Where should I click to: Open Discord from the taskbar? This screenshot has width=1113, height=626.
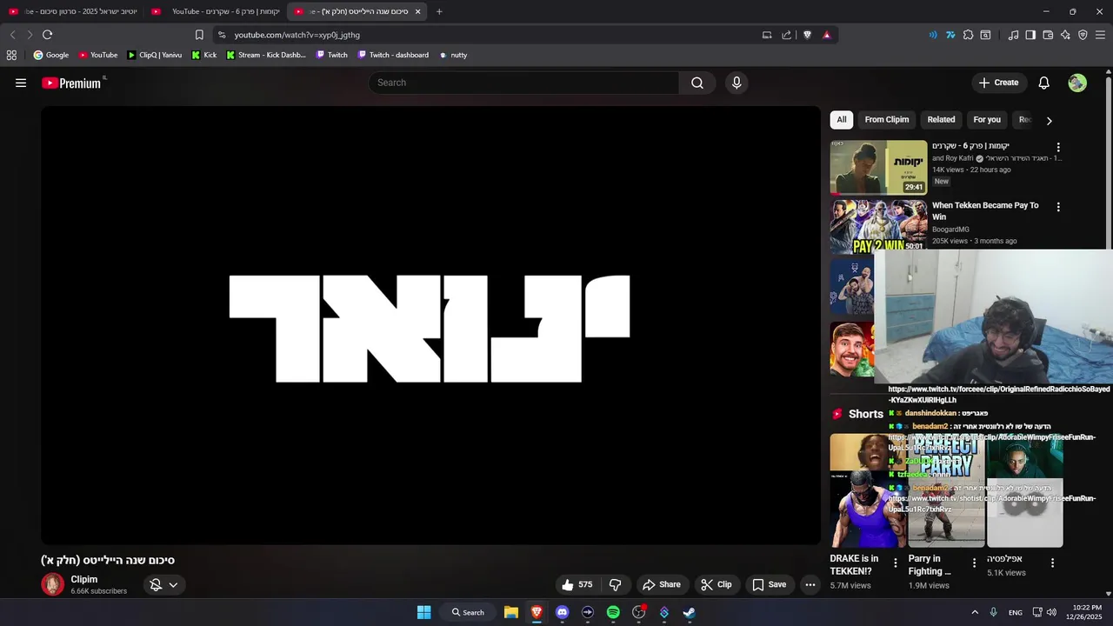coord(562,612)
